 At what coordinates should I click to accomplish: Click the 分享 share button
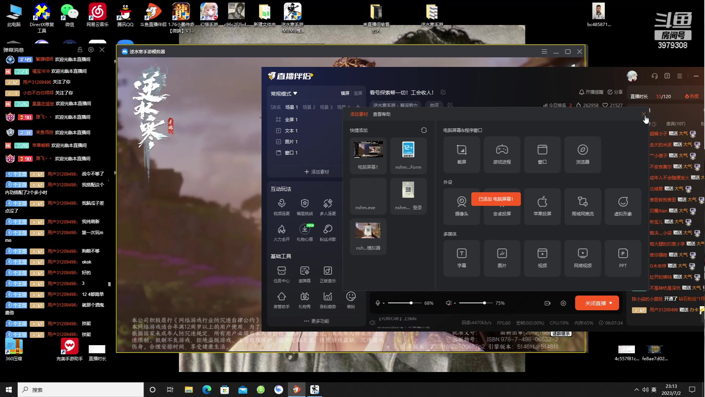point(615,92)
